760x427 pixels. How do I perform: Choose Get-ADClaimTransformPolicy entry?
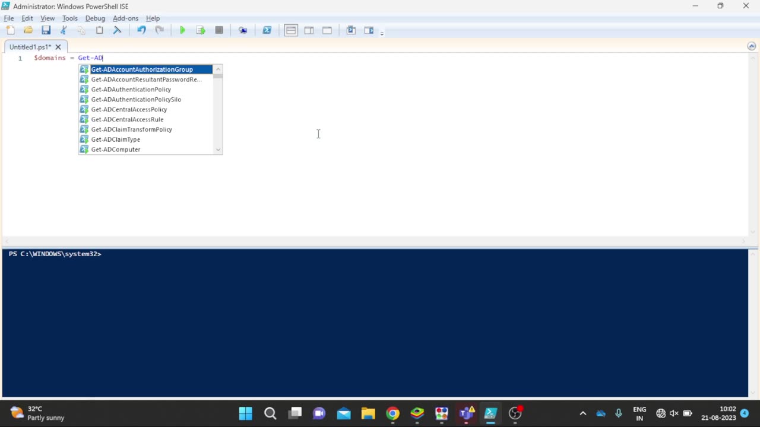pyautogui.click(x=146, y=129)
